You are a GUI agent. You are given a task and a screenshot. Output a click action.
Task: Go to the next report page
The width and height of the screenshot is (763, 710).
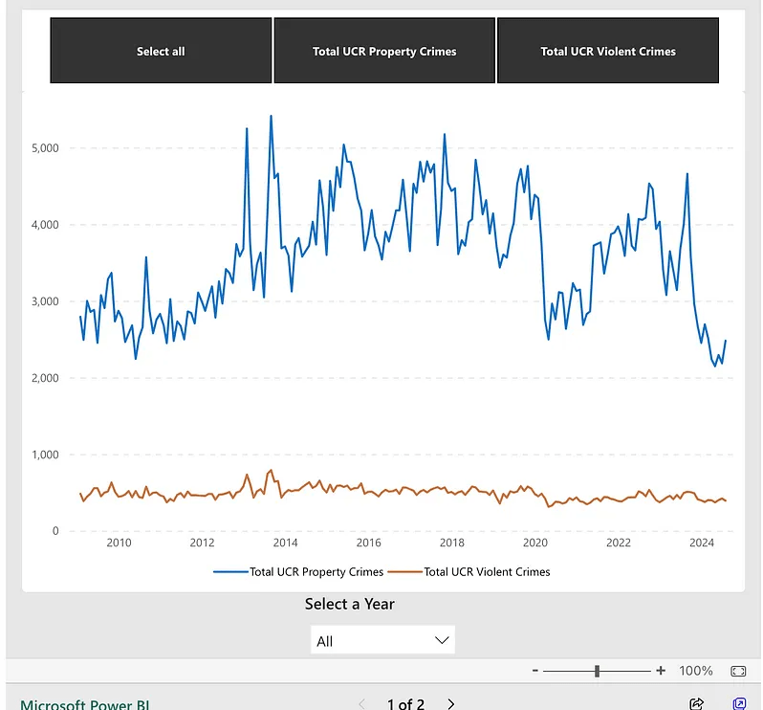451,703
